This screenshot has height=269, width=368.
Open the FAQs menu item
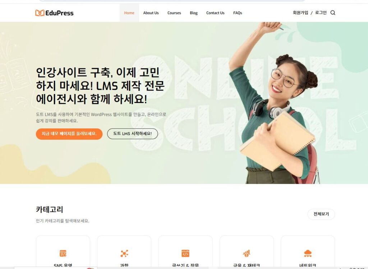point(238,13)
